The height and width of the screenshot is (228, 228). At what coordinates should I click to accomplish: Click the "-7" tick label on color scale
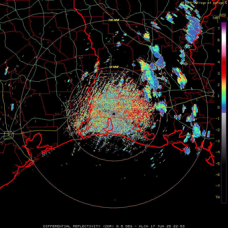(x=218, y=186)
